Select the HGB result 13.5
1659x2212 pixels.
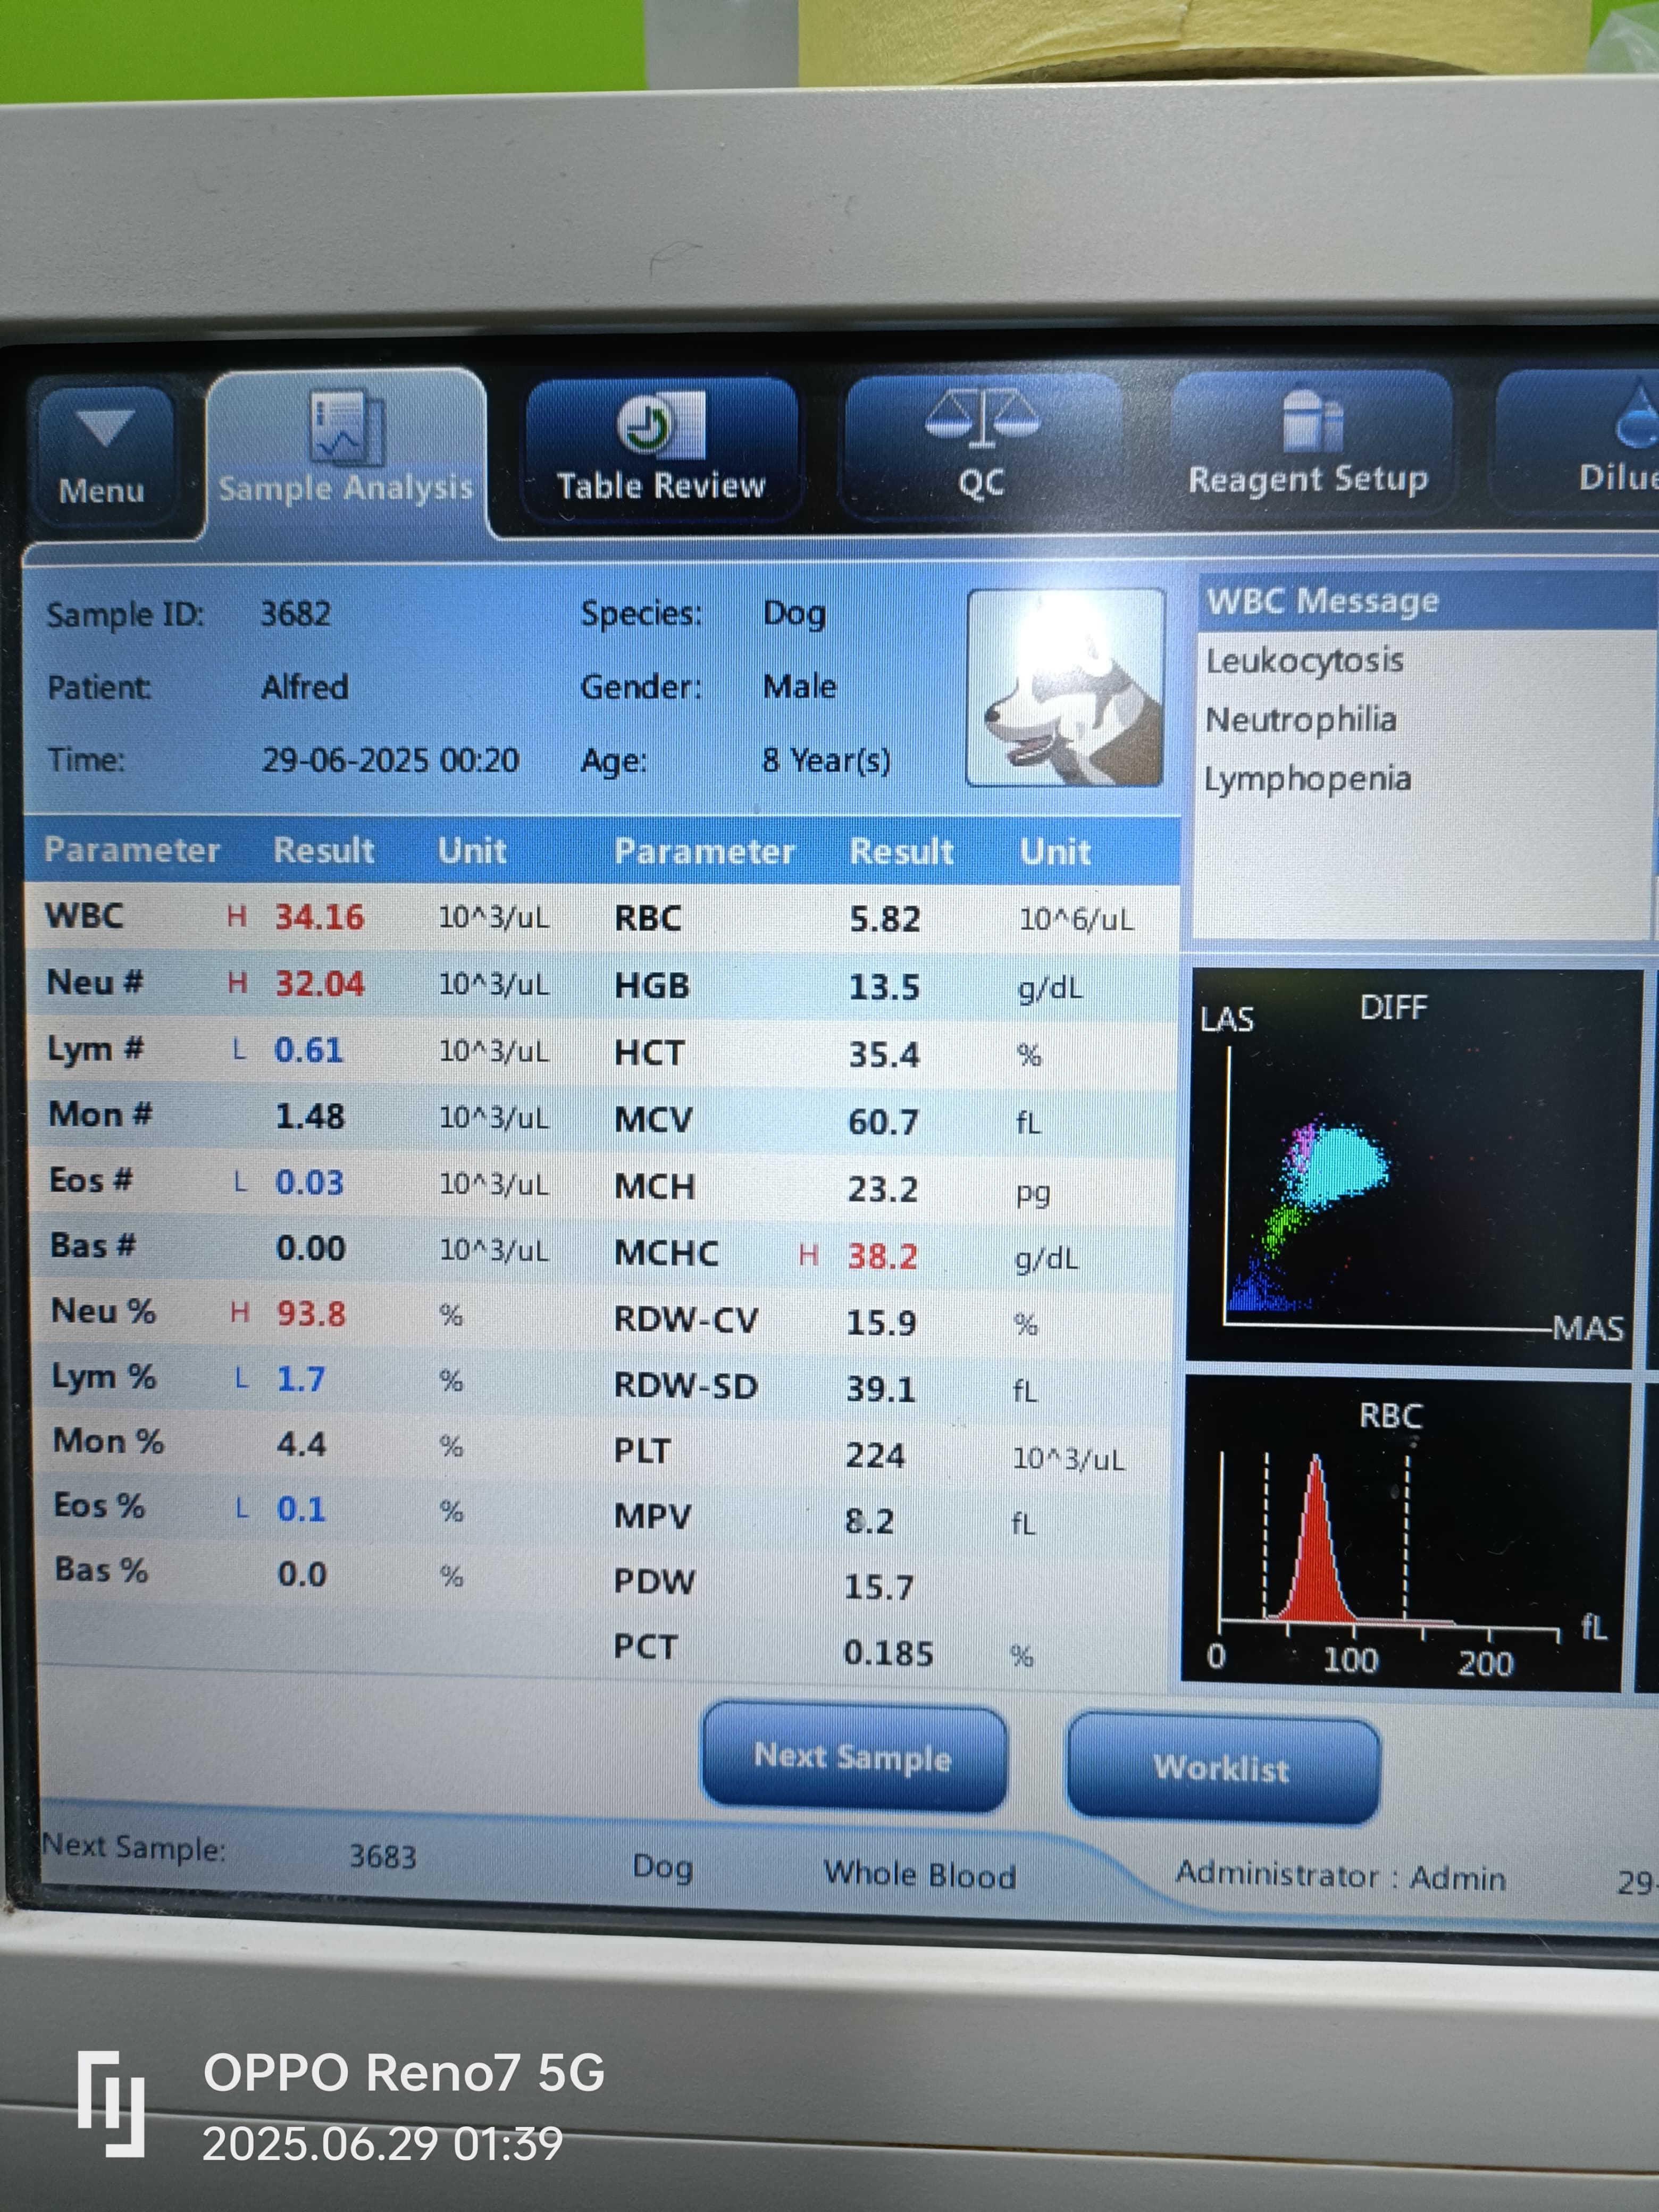click(884, 987)
